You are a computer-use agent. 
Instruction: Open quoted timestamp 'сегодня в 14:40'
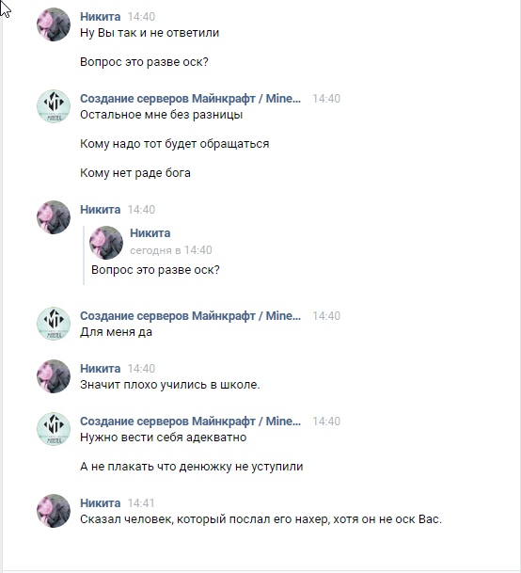point(171,250)
